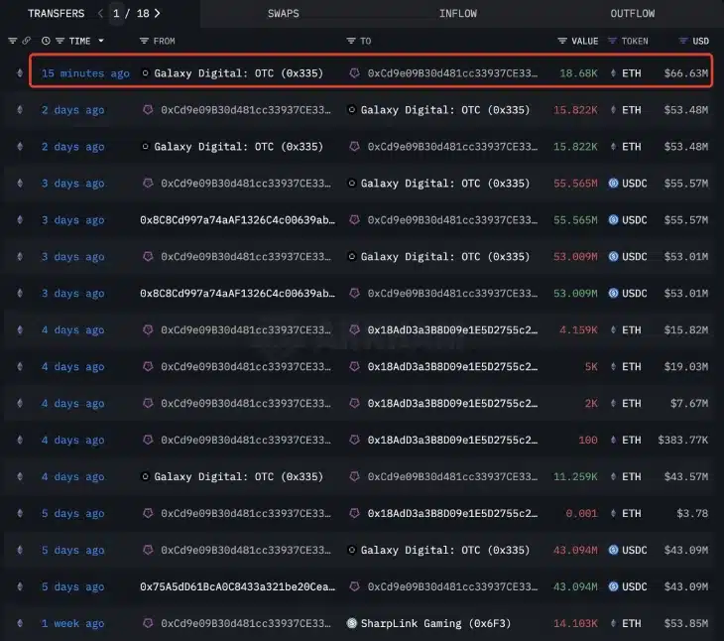Screen dimensions: 724x641
Task: Toggle the TIME sort direction arrow
Action: tap(101, 41)
